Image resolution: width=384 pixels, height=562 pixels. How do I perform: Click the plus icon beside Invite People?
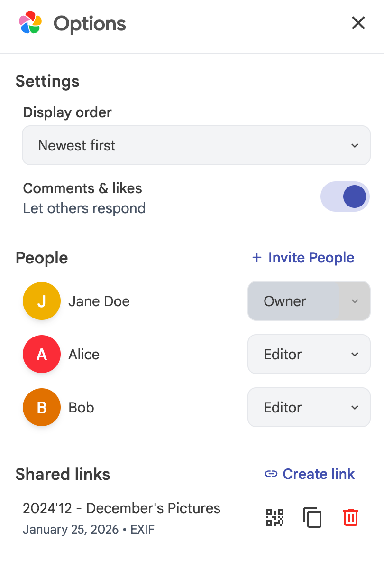(x=256, y=257)
